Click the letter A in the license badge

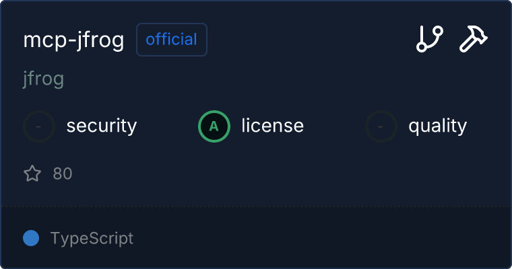coord(214,126)
